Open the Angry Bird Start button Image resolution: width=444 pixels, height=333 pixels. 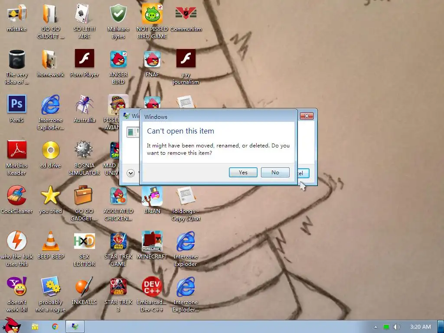pyautogui.click(x=11, y=326)
